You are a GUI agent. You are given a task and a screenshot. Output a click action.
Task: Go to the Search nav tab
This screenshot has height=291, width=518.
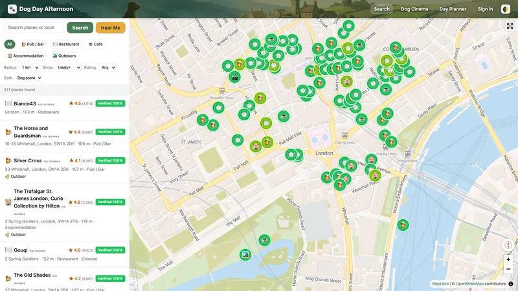click(381, 9)
